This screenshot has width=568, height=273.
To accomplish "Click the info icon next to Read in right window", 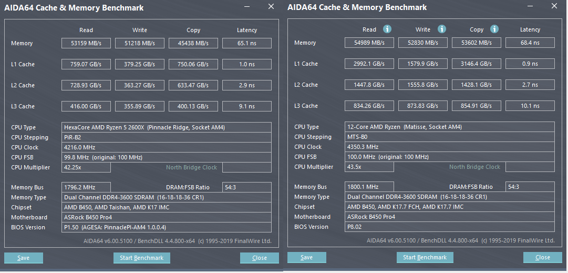I will tap(387, 29).
